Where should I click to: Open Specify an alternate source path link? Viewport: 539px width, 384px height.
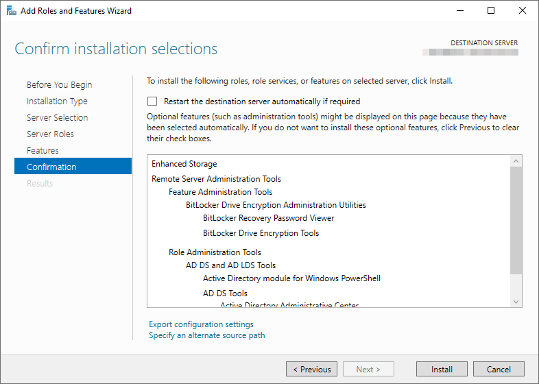point(206,335)
